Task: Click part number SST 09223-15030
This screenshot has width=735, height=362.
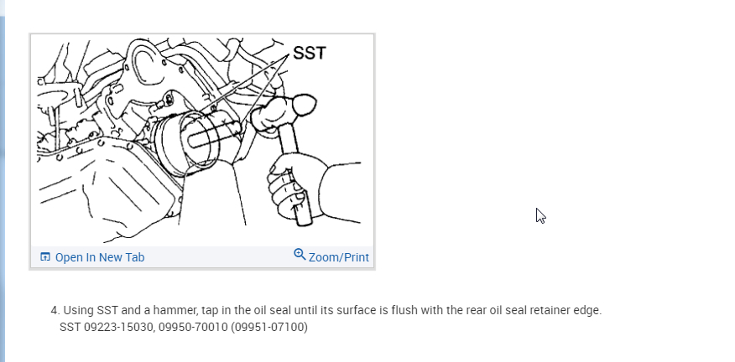Action: coord(107,327)
